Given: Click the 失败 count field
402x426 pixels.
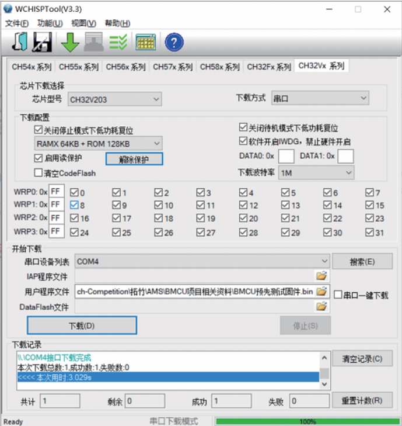Looking at the screenshot, I should [309, 401].
